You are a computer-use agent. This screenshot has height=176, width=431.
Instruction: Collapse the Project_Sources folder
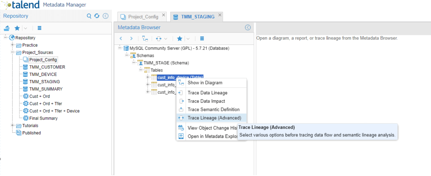(x=12, y=52)
